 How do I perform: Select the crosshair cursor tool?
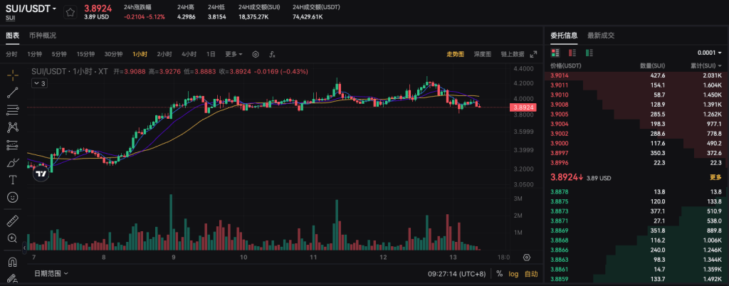13,75
